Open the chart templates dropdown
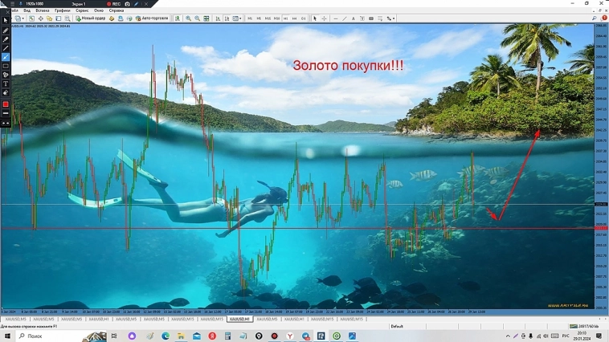This screenshot has width=609, height=342. tap(237, 18)
